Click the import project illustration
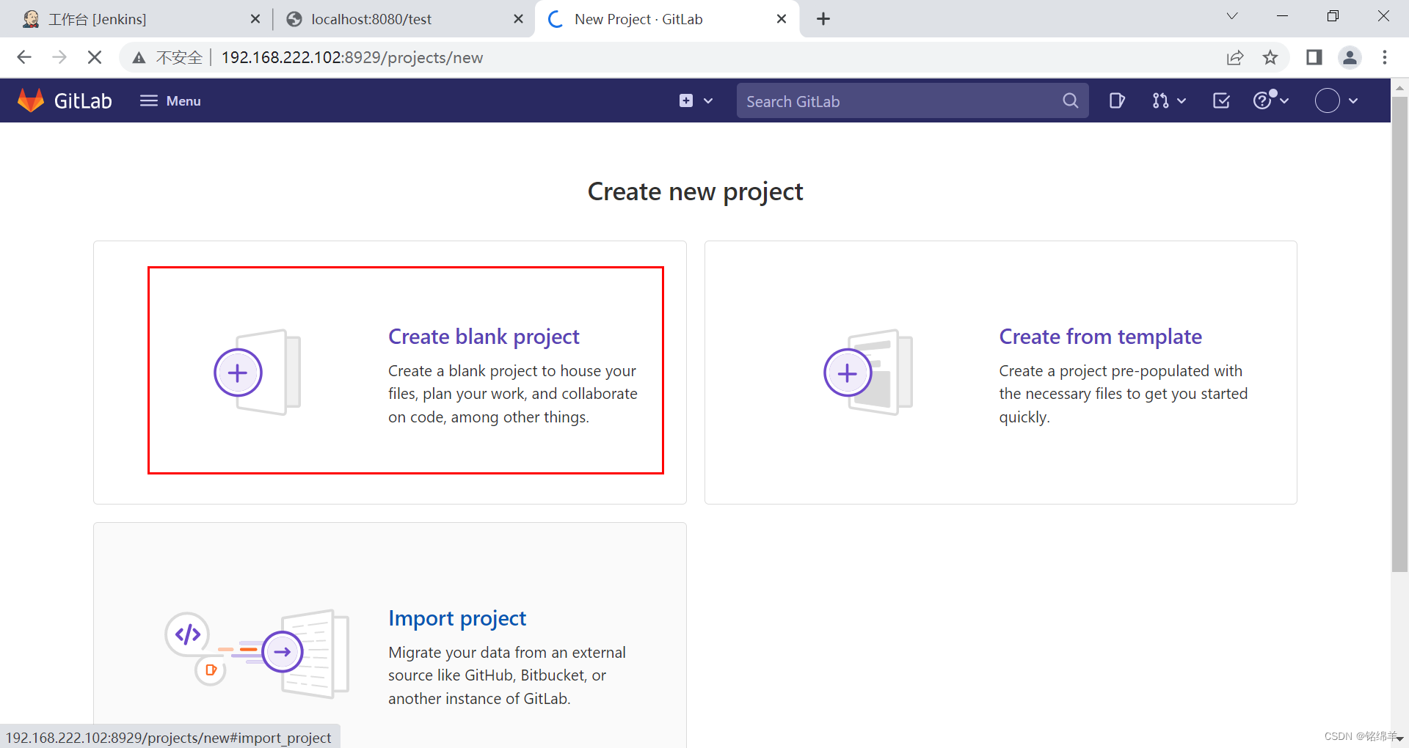Viewport: 1409px width, 748px height. click(x=258, y=653)
